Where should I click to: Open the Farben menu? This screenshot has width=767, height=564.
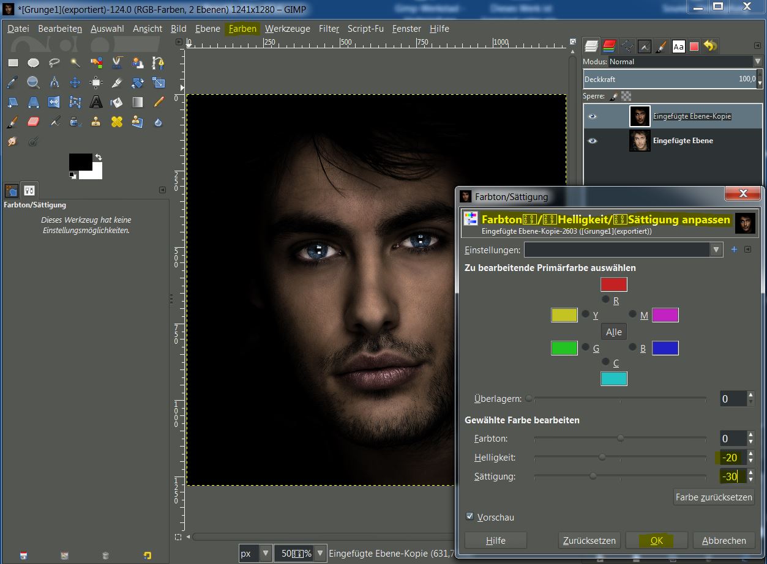pos(242,29)
